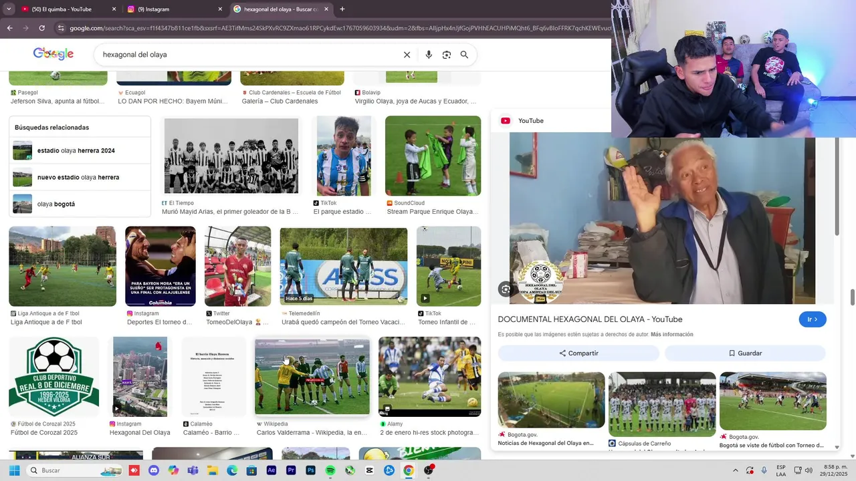The image size is (856, 481).
Task: Open the Wikipedia Carlos Valderrama image
Action: click(312, 377)
